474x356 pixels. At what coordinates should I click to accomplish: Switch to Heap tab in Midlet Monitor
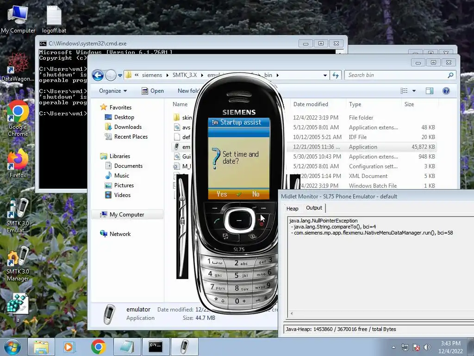(293, 209)
